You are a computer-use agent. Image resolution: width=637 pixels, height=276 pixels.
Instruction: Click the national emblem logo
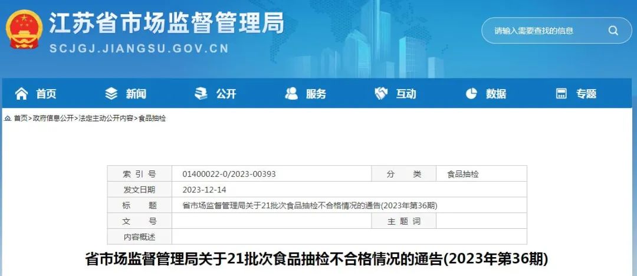pyautogui.click(x=24, y=29)
